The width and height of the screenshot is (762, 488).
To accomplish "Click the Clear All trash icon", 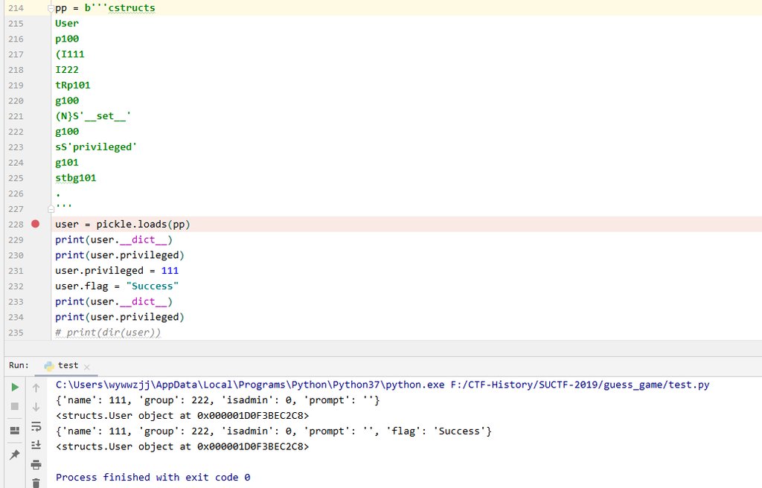I will (36, 482).
